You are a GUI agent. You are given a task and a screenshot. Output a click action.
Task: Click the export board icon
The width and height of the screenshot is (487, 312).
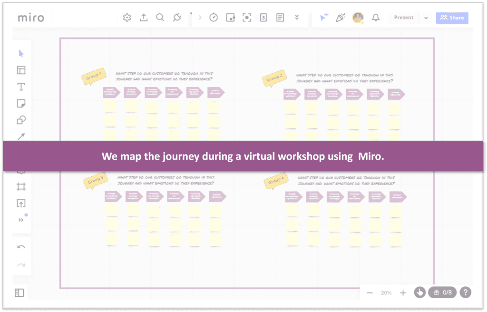144,18
